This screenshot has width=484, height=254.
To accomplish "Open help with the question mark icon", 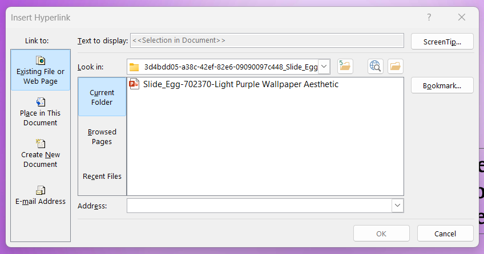I will (429, 17).
